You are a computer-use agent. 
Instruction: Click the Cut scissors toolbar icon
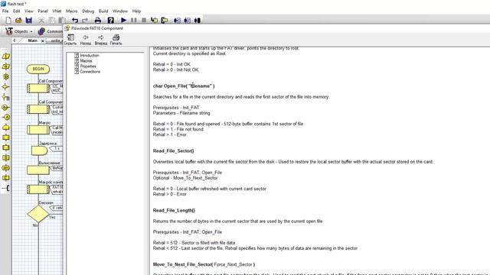(41, 21)
